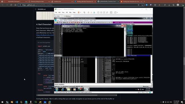Switch to VMware Home tab
This screenshot has width=185, height=104.
tap(58, 16)
